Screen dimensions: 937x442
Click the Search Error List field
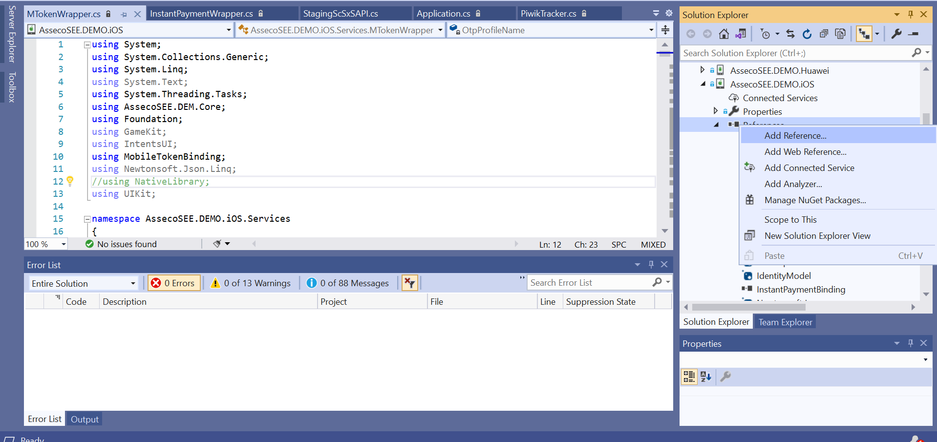pyautogui.click(x=589, y=282)
